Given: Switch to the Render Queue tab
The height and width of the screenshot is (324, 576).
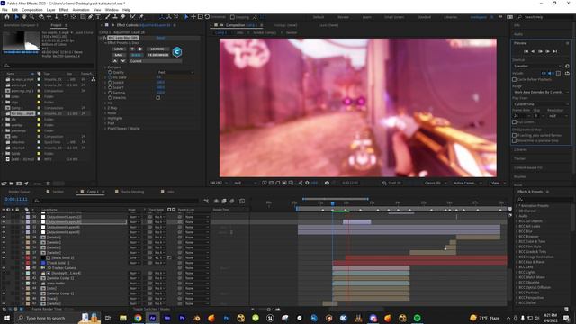Looking at the screenshot, I should point(19,192).
